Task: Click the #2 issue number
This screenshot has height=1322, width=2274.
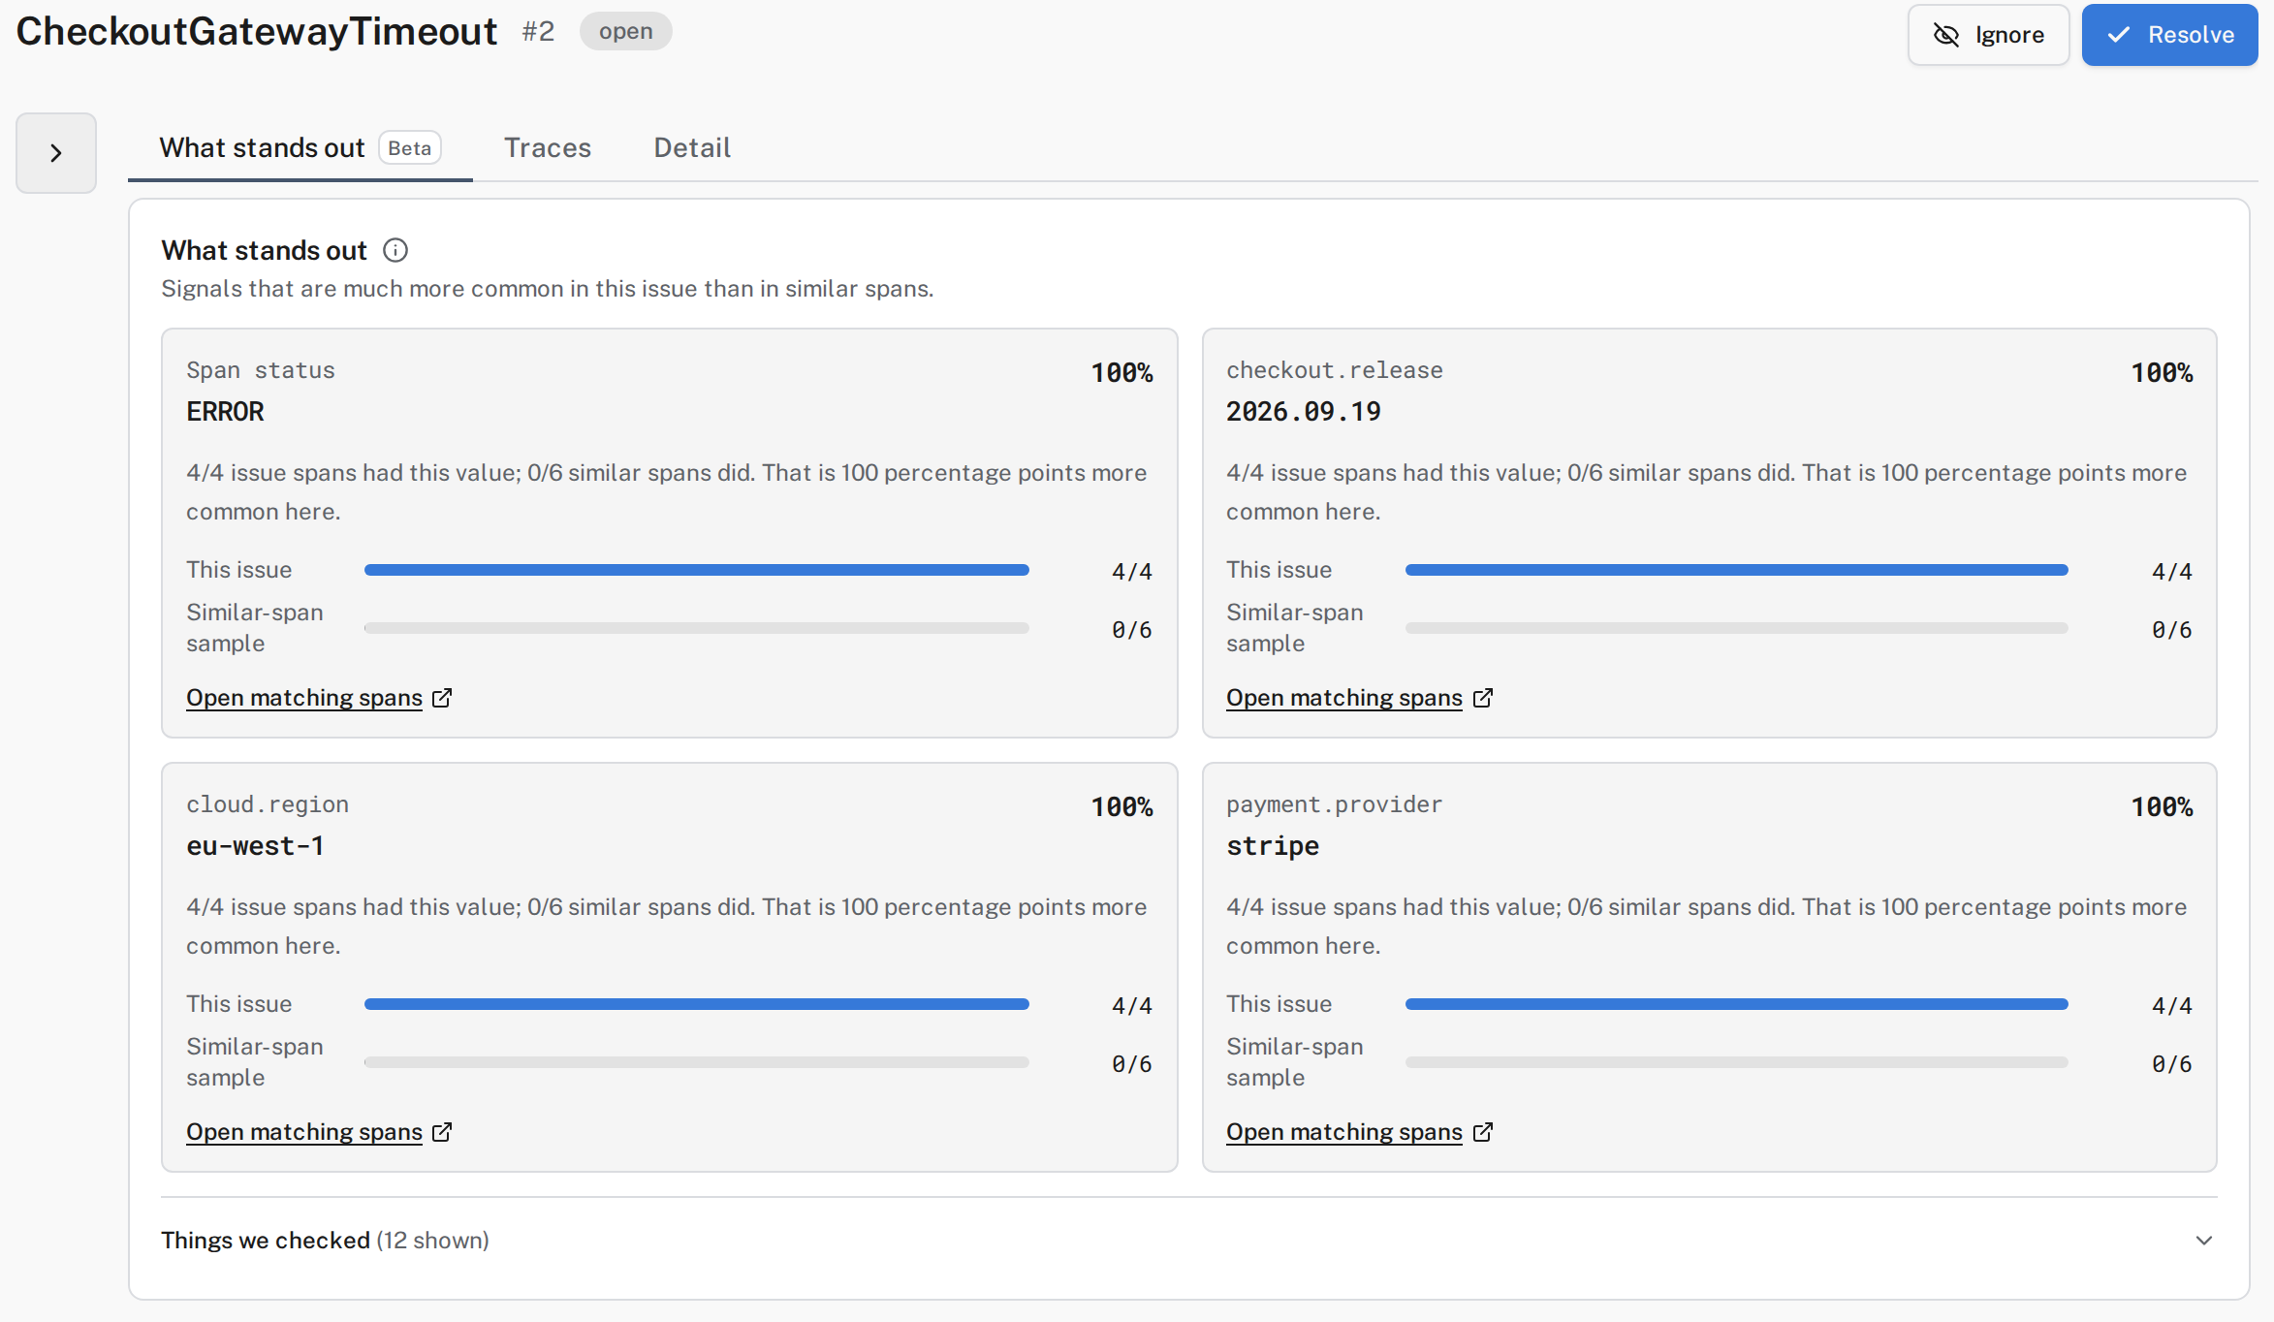Action: click(538, 31)
